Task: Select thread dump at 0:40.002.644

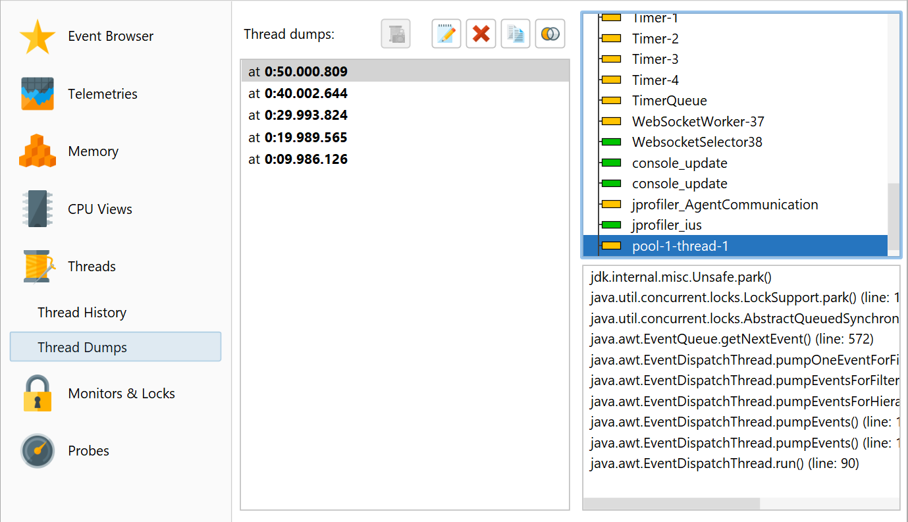Action: coord(405,93)
